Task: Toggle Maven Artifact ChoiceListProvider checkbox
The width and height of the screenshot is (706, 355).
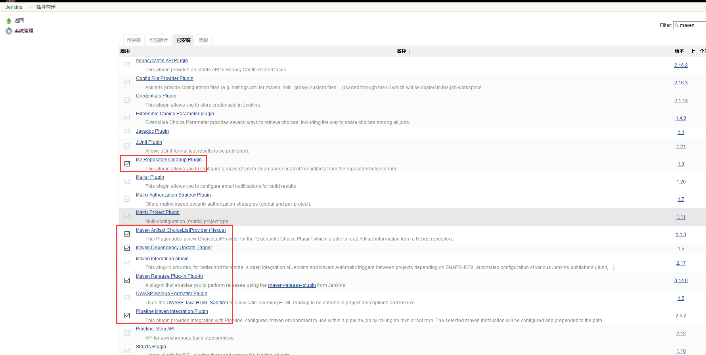Action: pyautogui.click(x=127, y=234)
